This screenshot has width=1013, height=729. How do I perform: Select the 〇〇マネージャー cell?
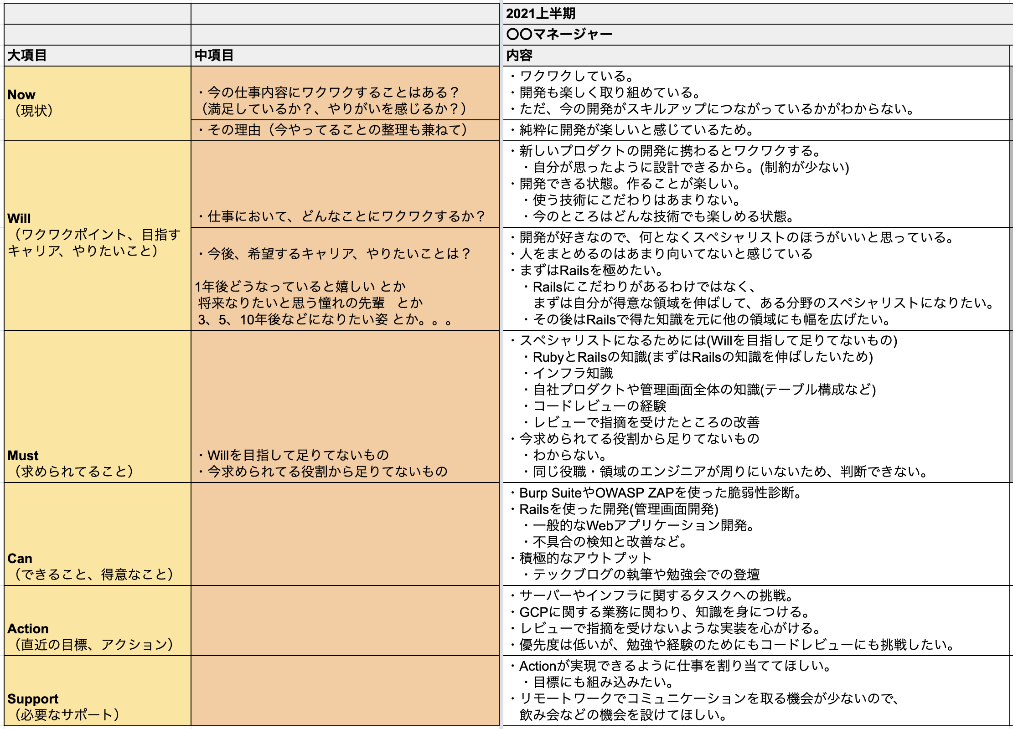pos(757,35)
